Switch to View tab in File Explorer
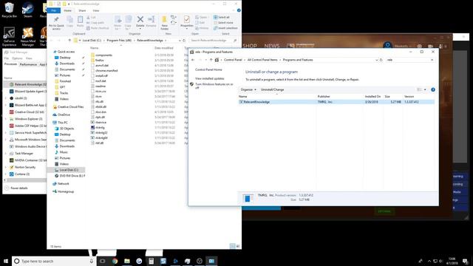The image size is (473, 266). click(x=96, y=10)
